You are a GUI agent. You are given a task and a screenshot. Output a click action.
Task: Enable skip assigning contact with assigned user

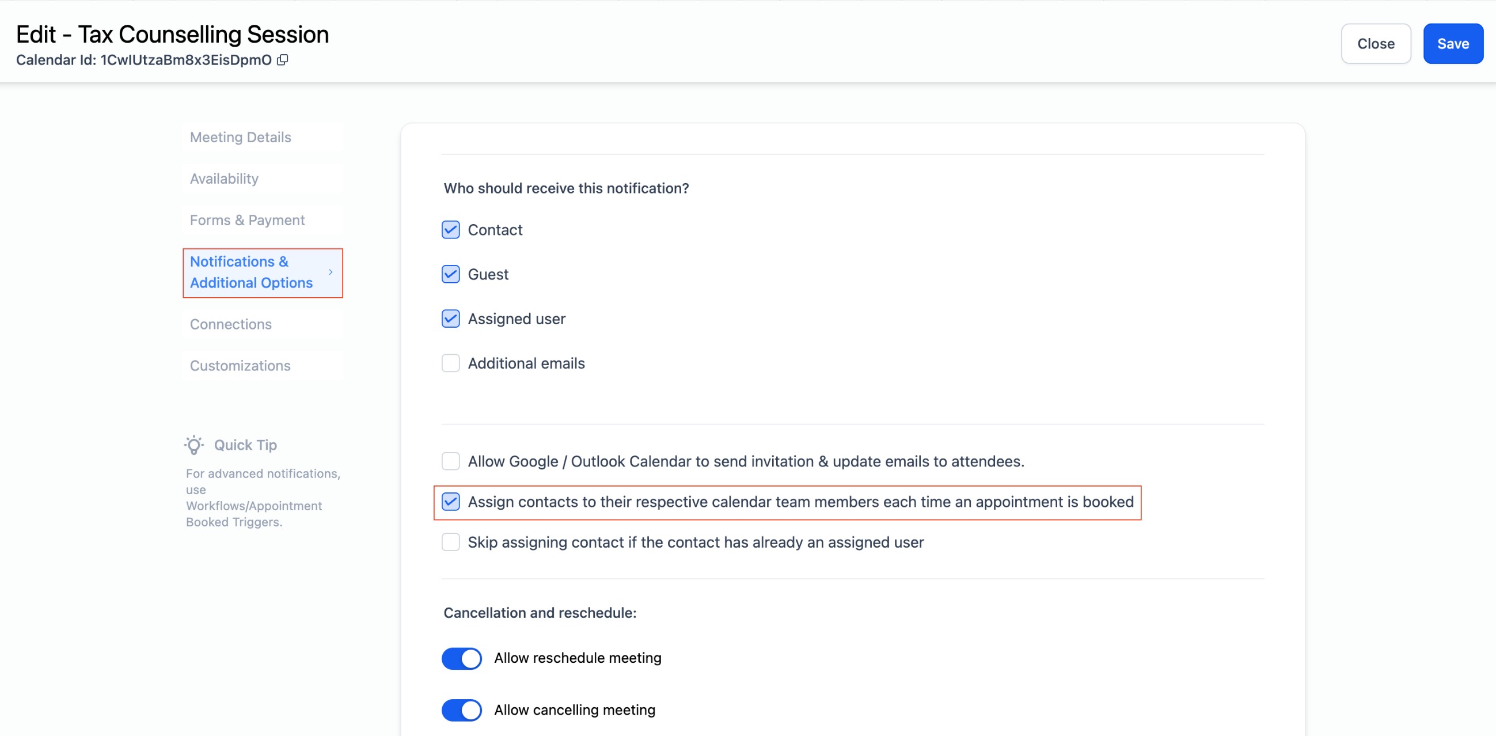(x=451, y=542)
